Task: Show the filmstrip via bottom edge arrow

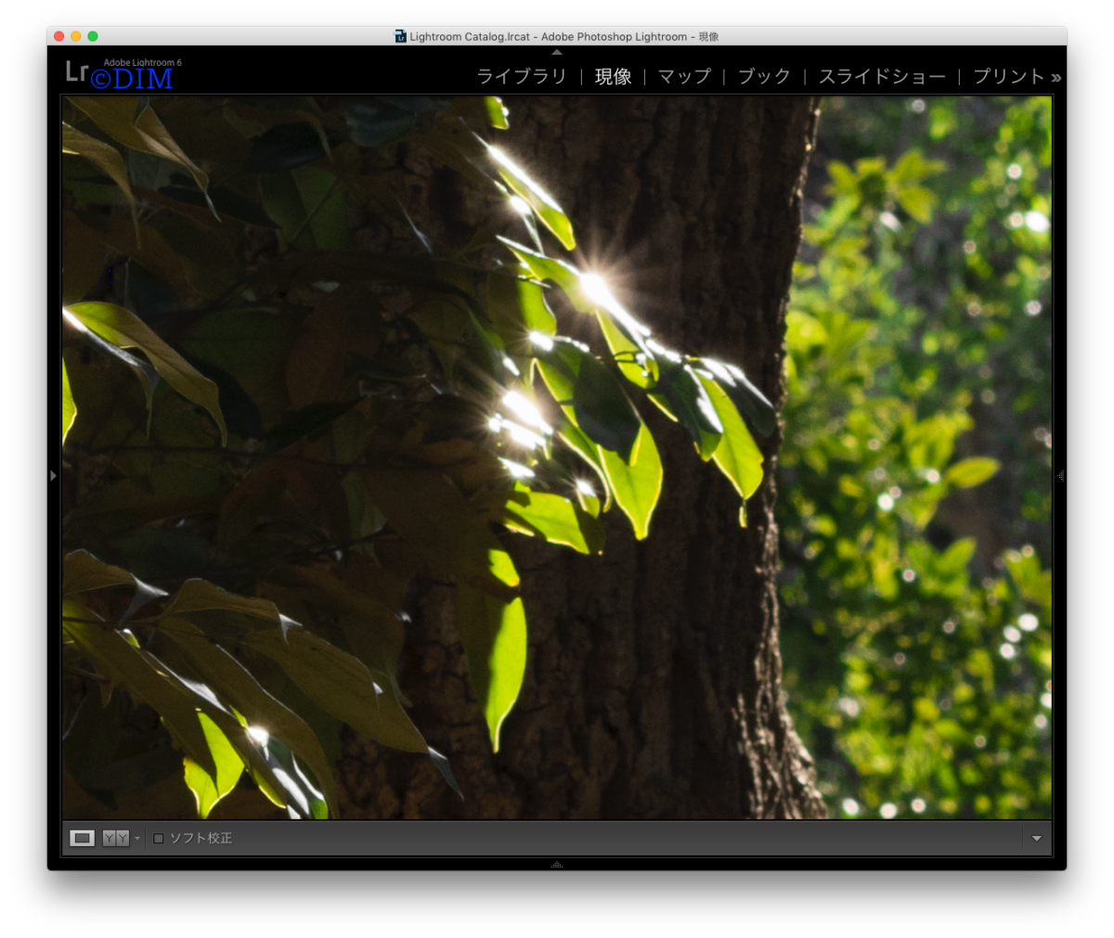Action: 557,864
